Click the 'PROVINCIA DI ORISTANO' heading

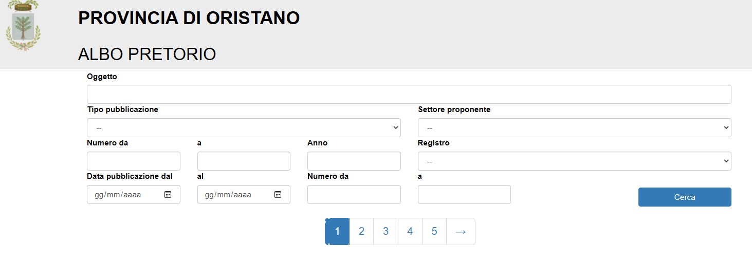(x=189, y=18)
